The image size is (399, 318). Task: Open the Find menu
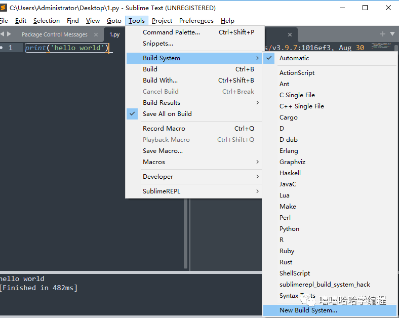(73, 21)
